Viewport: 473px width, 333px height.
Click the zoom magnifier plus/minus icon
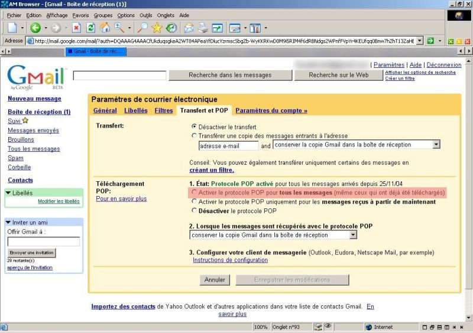point(119,28)
